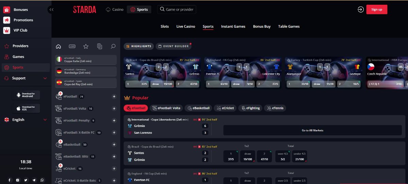408x184 pixels.
Task: Filter popular by eFootball chip
Action: (x=136, y=108)
